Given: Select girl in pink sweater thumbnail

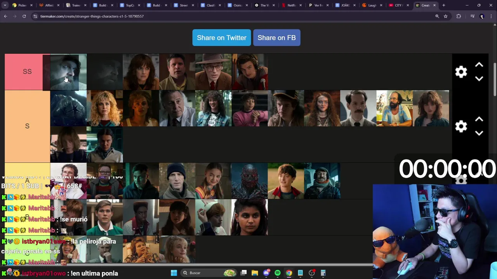Looking at the screenshot, I should 250,108.
